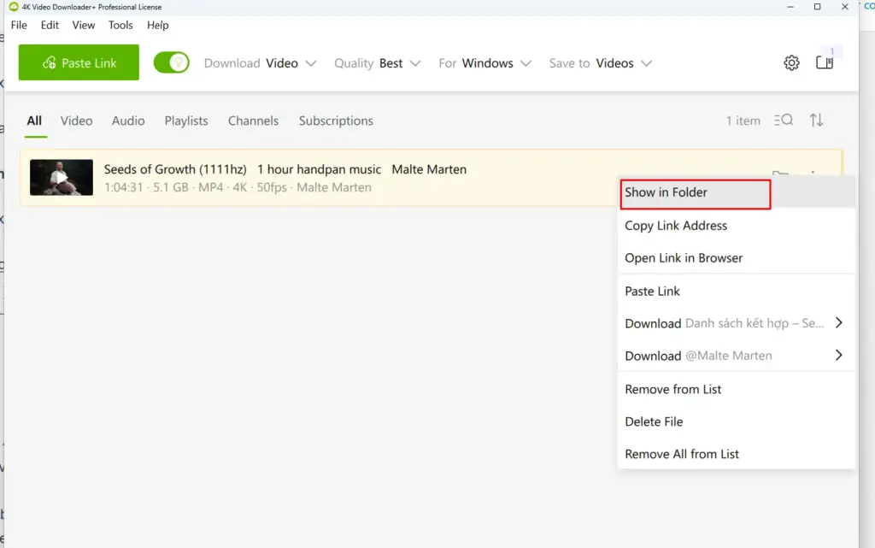
Task: Click the Seeds of Growth video thumbnail
Action: (x=62, y=178)
